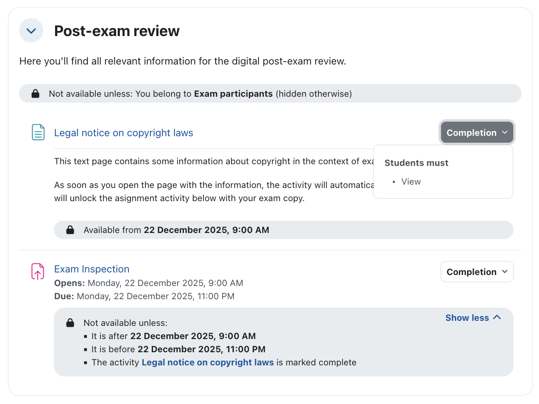Collapse the Post-exam review section chevron
539x404 pixels.
click(x=31, y=31)
